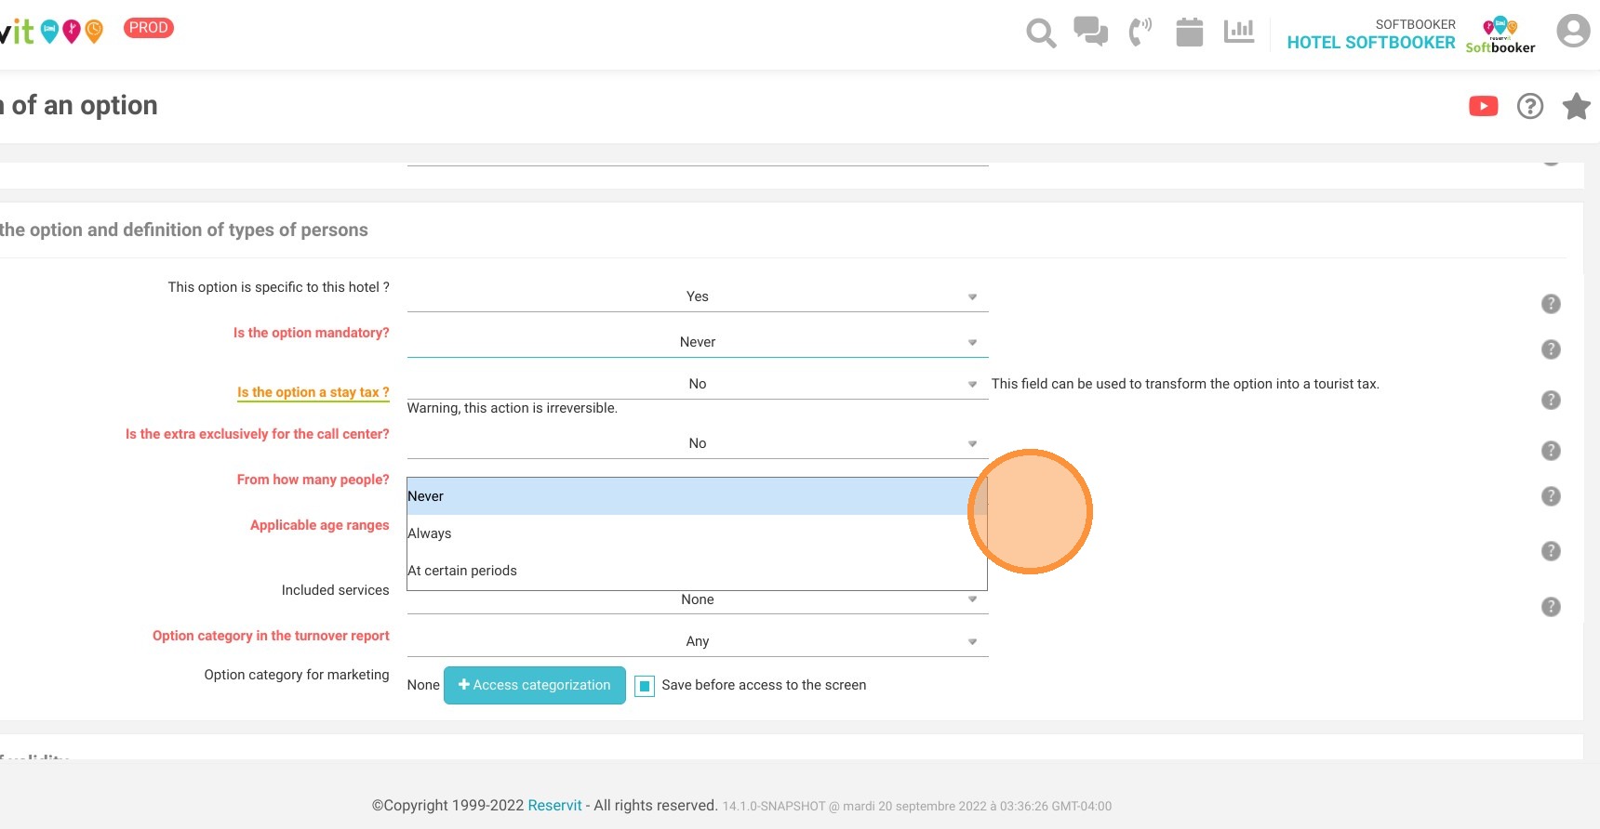
Task: Show help for included services row
Action: click(1551, 607)
